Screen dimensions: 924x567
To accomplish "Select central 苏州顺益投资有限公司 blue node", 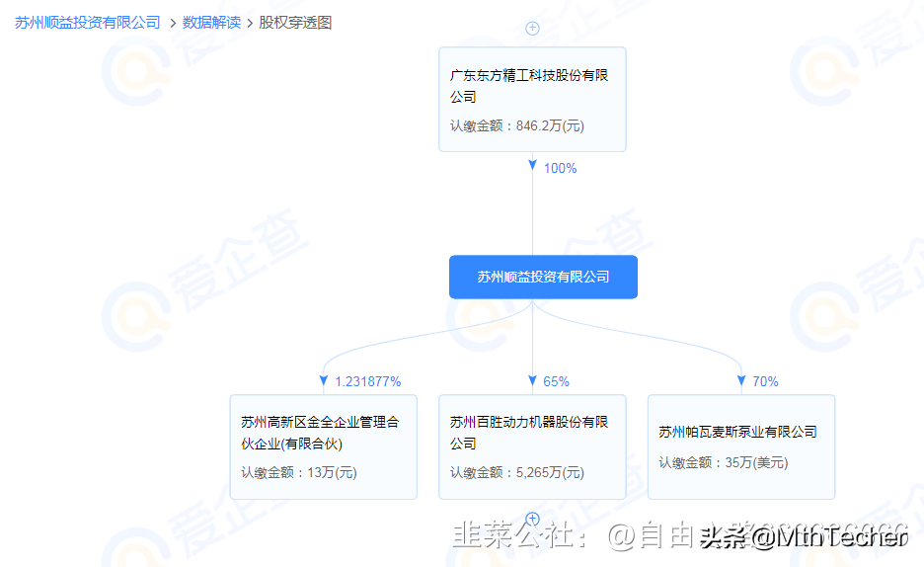I will (543, 277).
